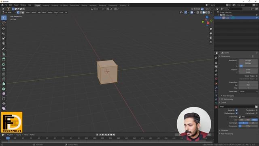Screen dimensions: 259x146
Task: Click the pan view hand icon
Action: click(x=210, y=33)
